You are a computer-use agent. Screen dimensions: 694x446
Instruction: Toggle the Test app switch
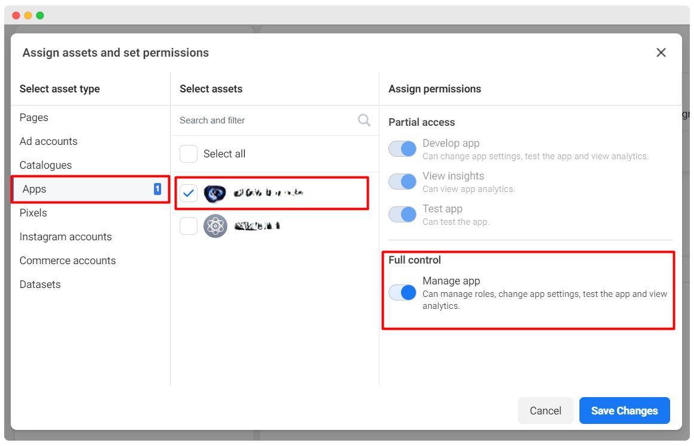coord(402,214)
